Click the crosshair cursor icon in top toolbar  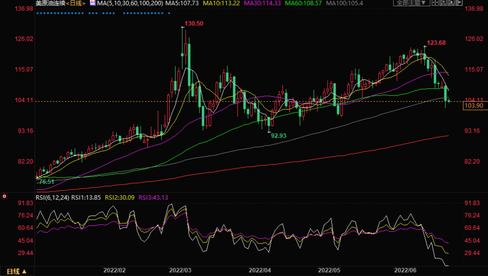(x=435, y=3)
